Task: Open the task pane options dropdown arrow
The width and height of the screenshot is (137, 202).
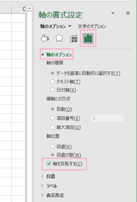Action: pyautogui.click(x=113, y=13)
